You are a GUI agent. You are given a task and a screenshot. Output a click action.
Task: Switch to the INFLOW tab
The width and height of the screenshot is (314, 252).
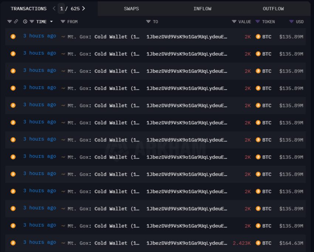pyautogui.click(x=202, y=8)
